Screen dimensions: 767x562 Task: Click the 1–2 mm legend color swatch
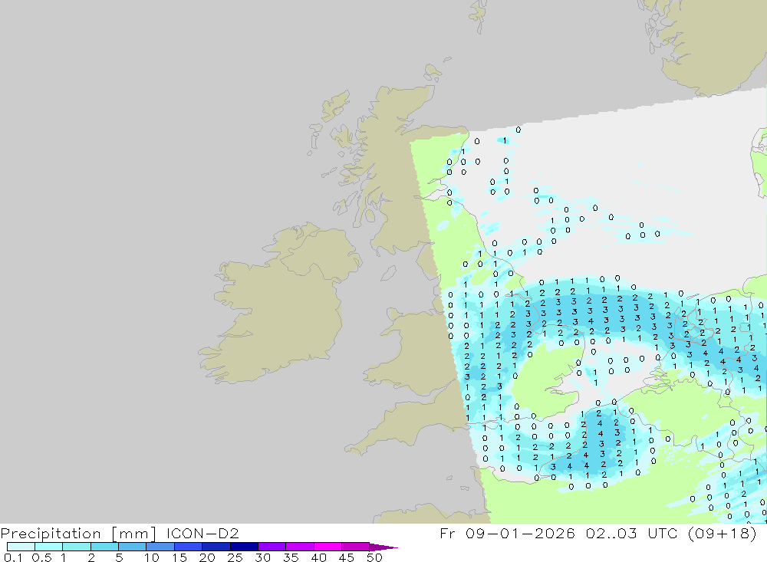76,547
